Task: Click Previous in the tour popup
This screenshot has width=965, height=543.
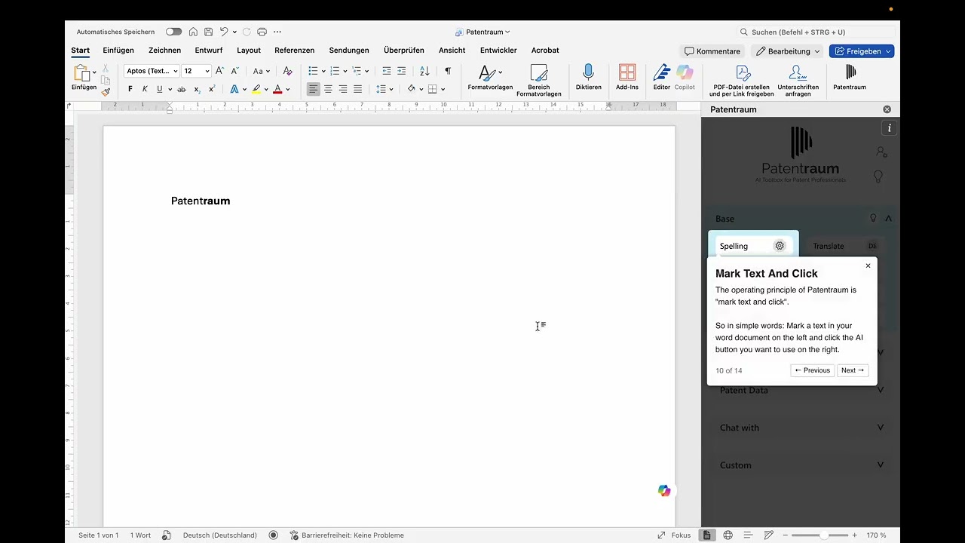Action: pyautogui.click(x=812, y=370)
